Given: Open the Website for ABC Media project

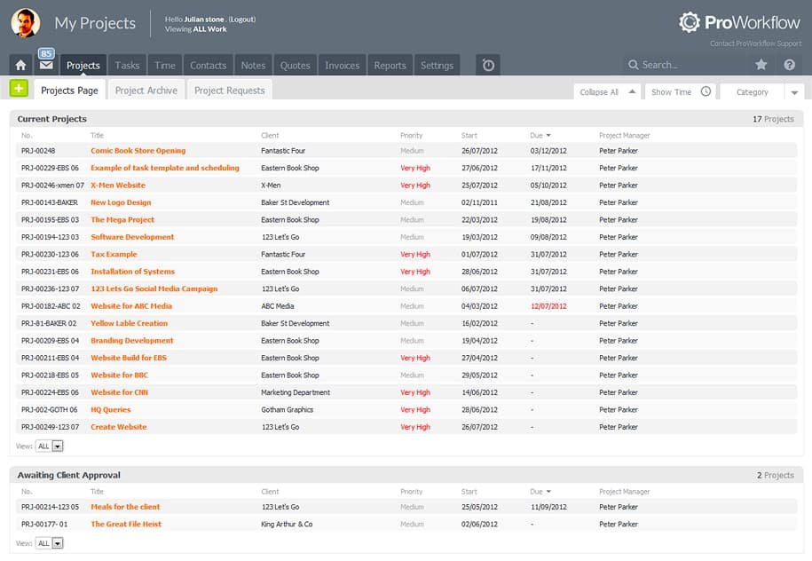Looking at the screenshot, I should pos(131,306).
